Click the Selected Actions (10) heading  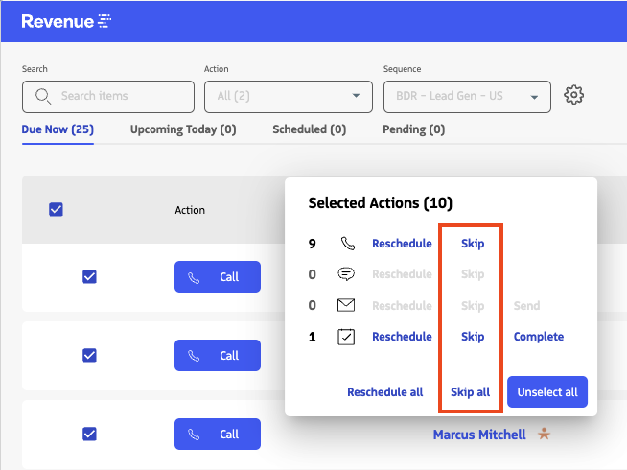381,202
